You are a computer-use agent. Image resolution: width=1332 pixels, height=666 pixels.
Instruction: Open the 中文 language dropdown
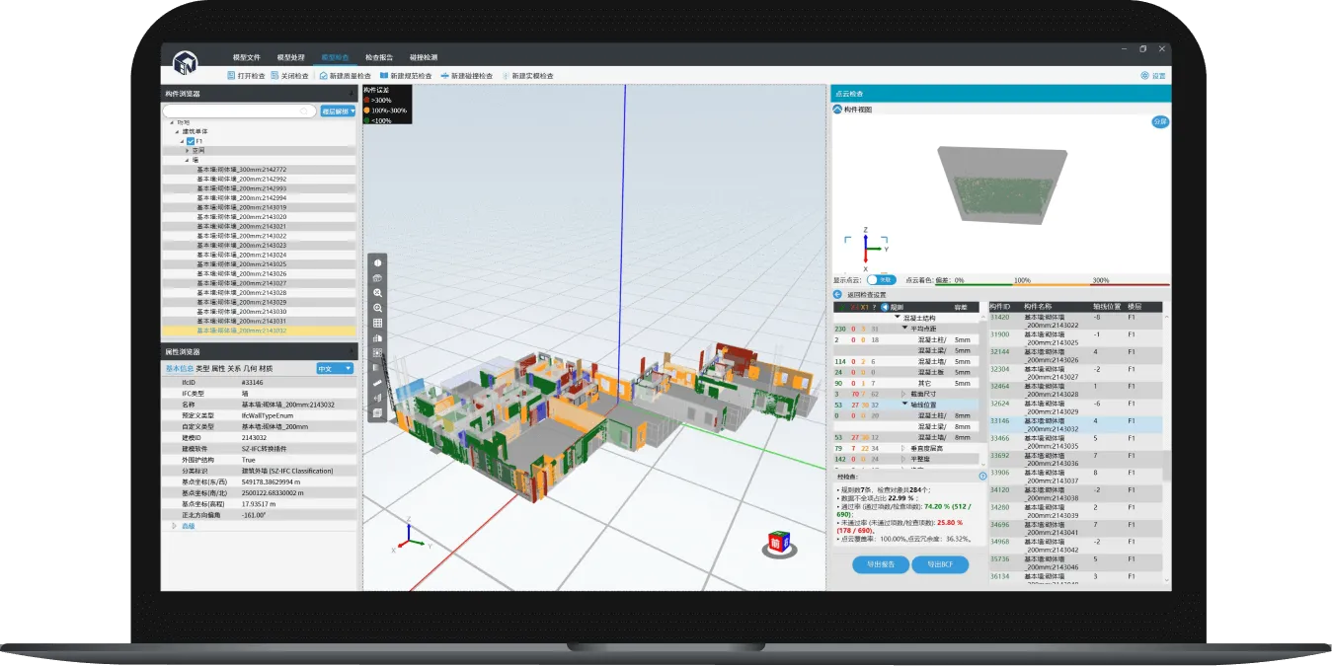pyautogui.click(x=334, y=368)
